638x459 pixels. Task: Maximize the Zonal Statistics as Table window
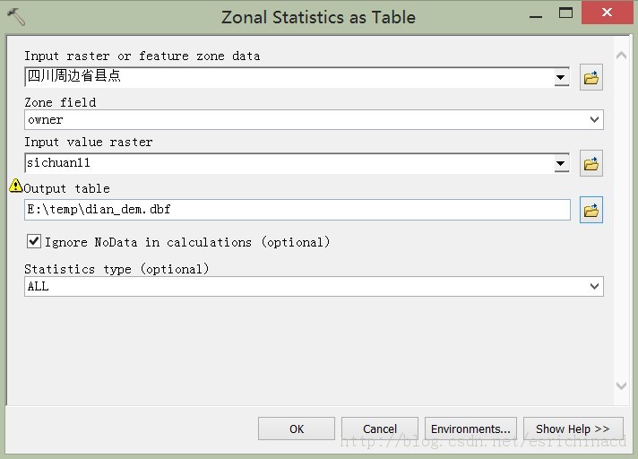[x=565, y=13]
